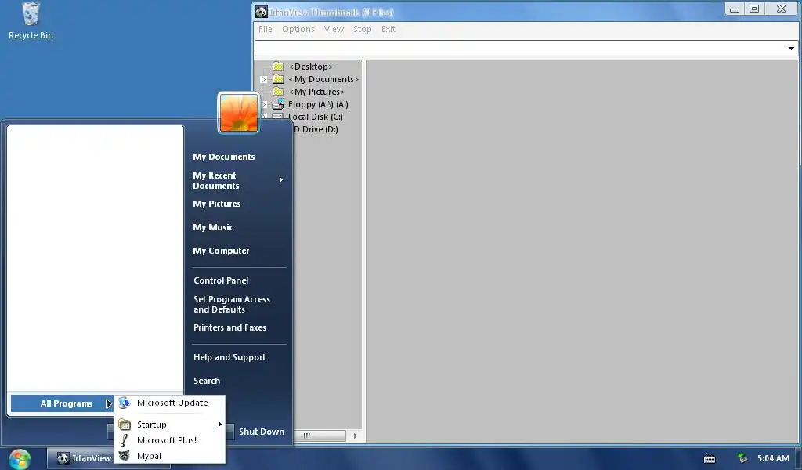The height and width of the screenshot is (470, 802).
Task: Click the Startup folder icon
Action: click(x=125, y=425)
